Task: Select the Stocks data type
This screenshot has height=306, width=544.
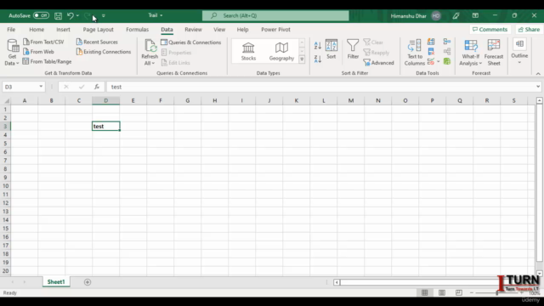Action: (248, 51)
